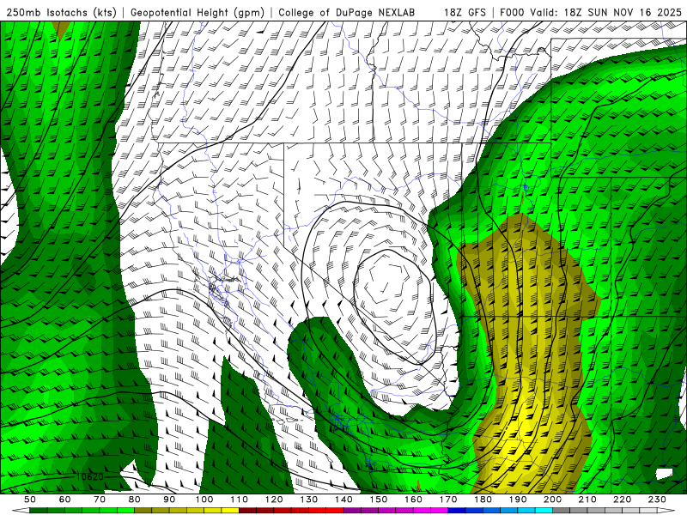This screenshot has width=687, height=515.
Task: Click the 90 kt scale label
Action: point(169,500)
